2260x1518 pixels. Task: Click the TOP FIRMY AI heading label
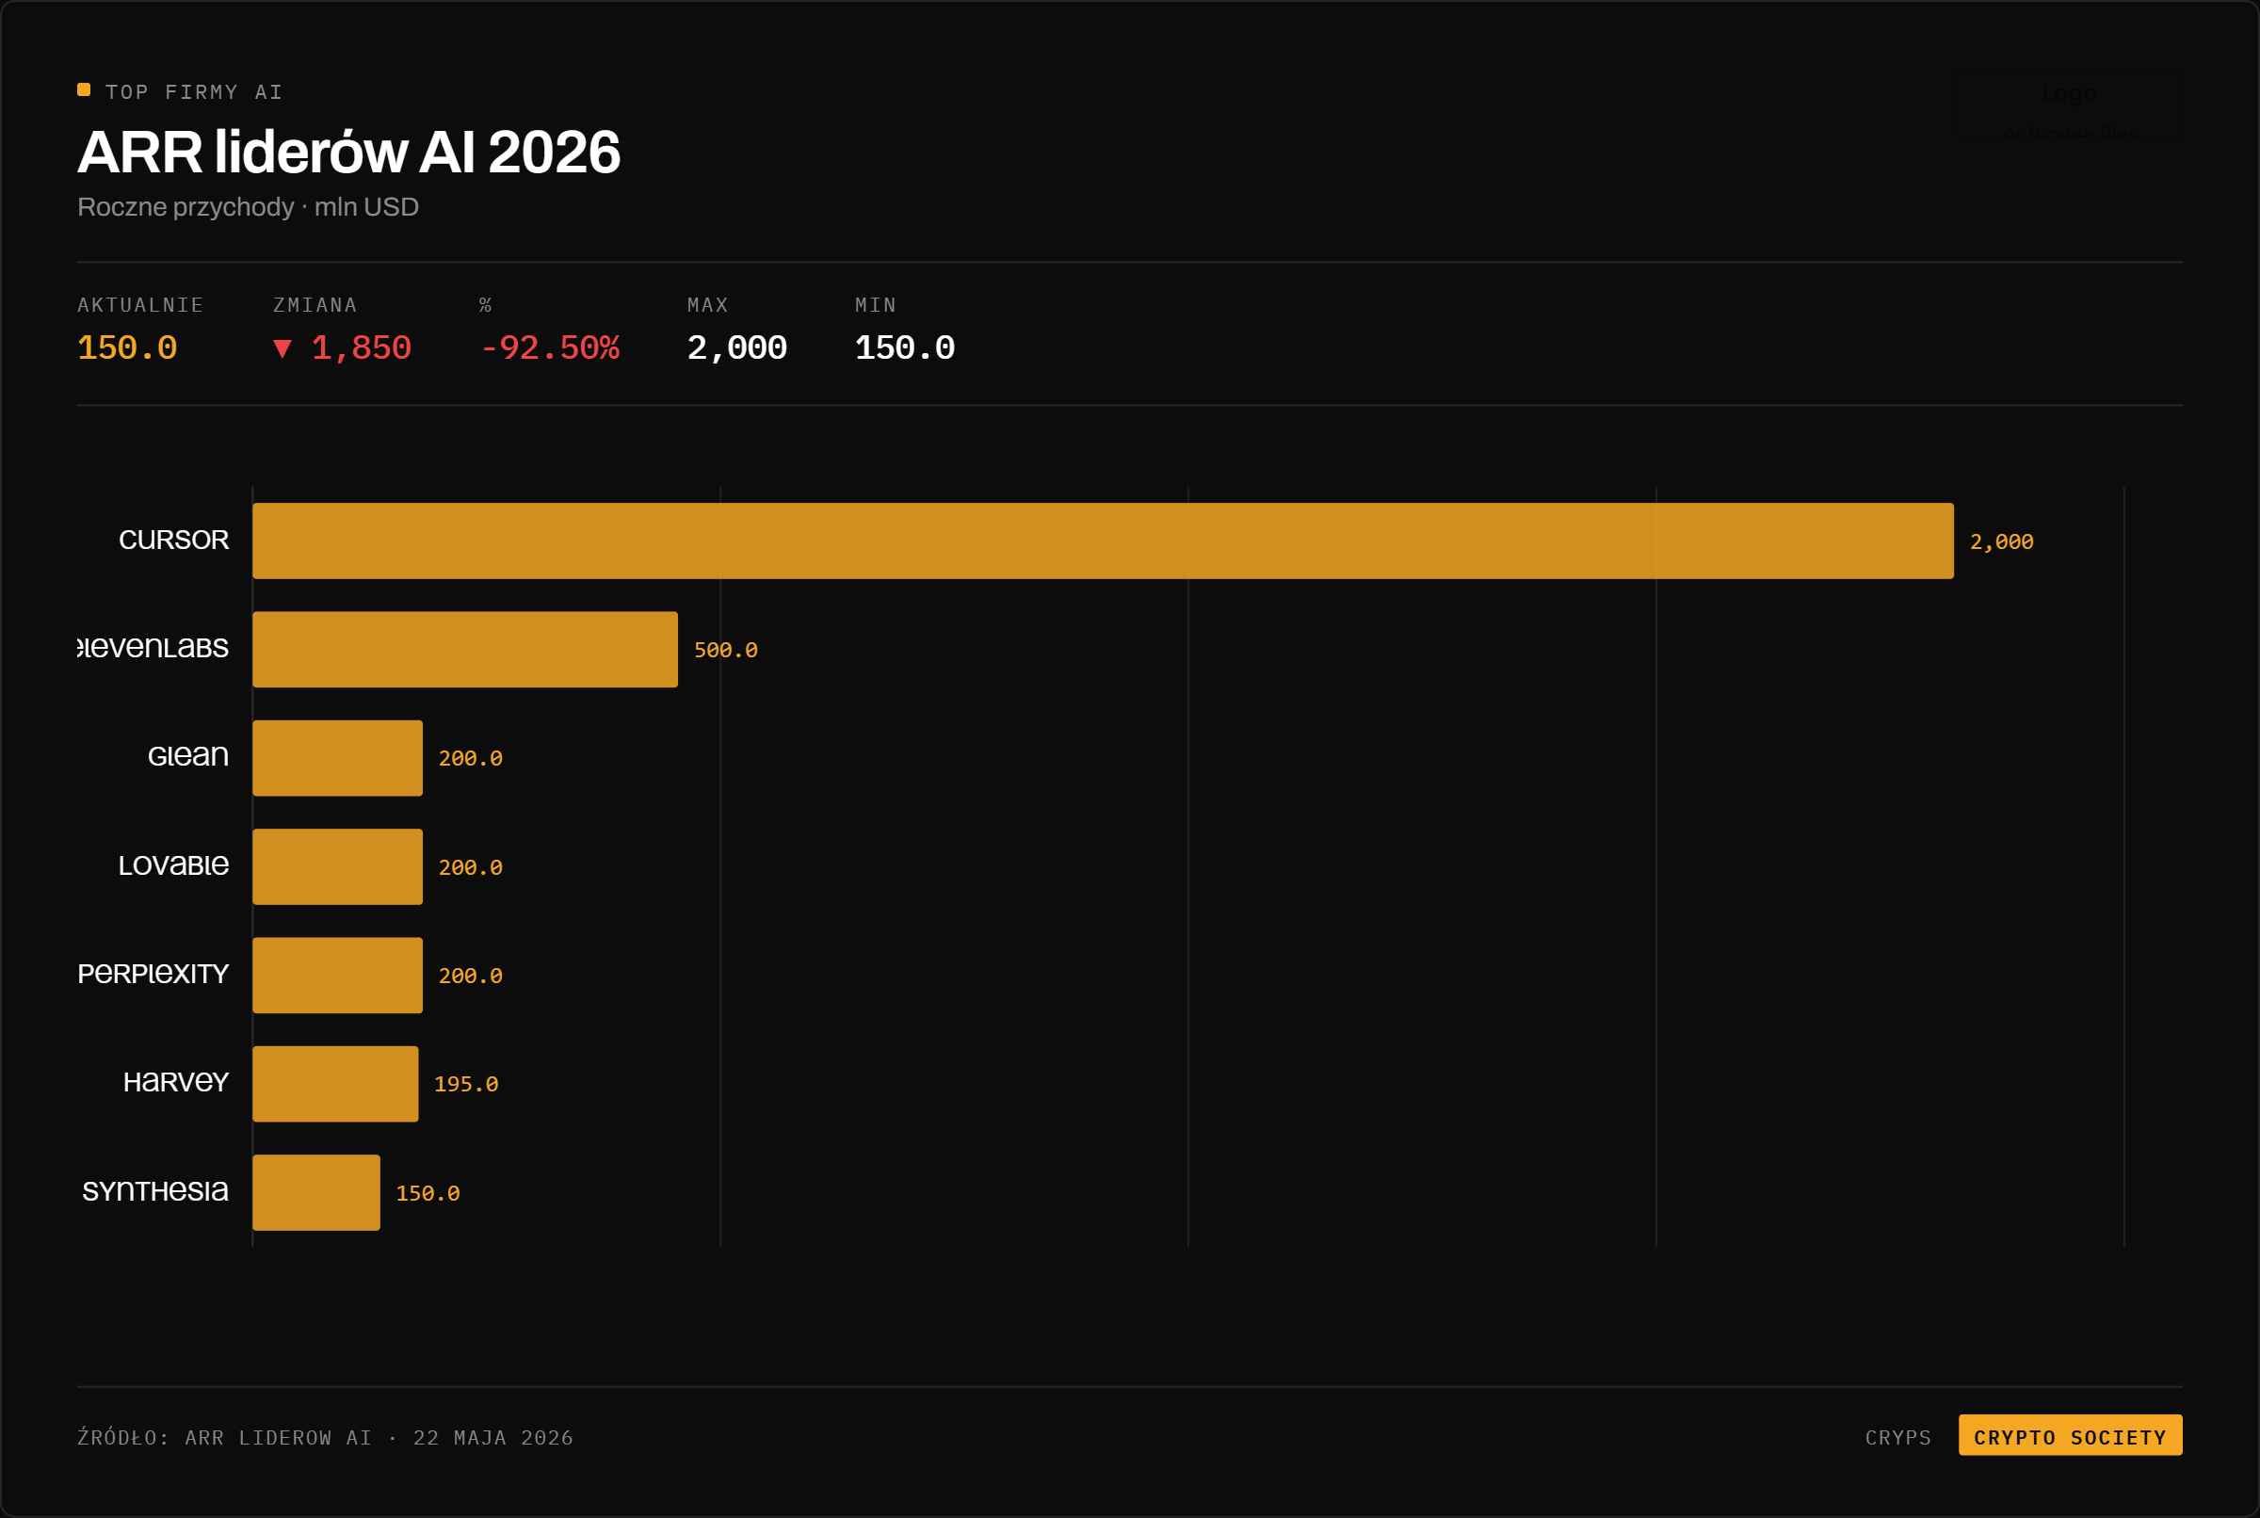click(195, 92)
